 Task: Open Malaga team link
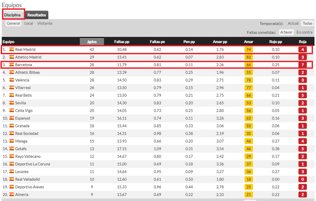pyautogui.click(x=21, y=141)
